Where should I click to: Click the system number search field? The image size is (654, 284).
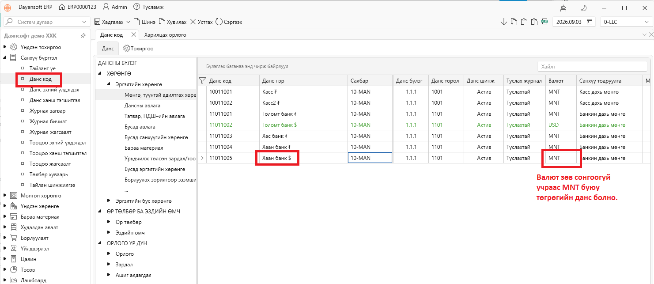pos(46,22)
